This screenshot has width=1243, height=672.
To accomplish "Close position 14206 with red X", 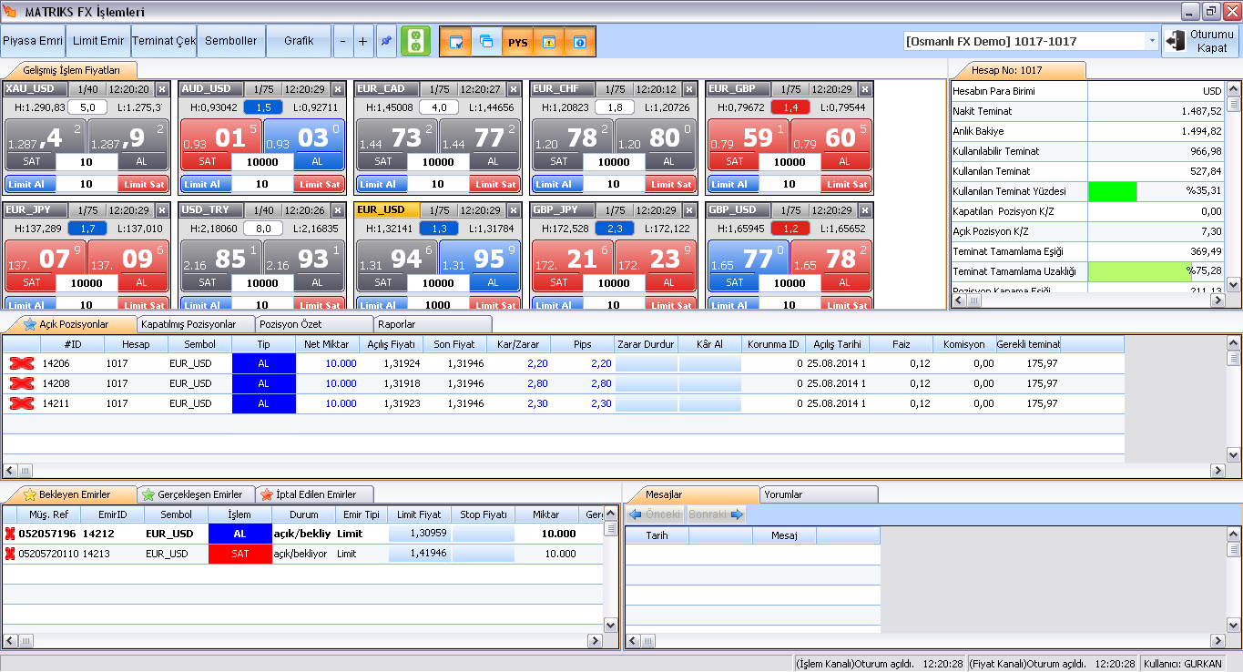I will click(x=22, y=363).
